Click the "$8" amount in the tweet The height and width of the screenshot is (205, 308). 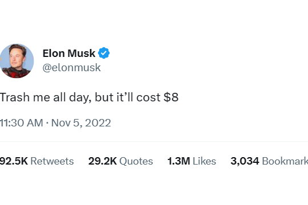171,97
